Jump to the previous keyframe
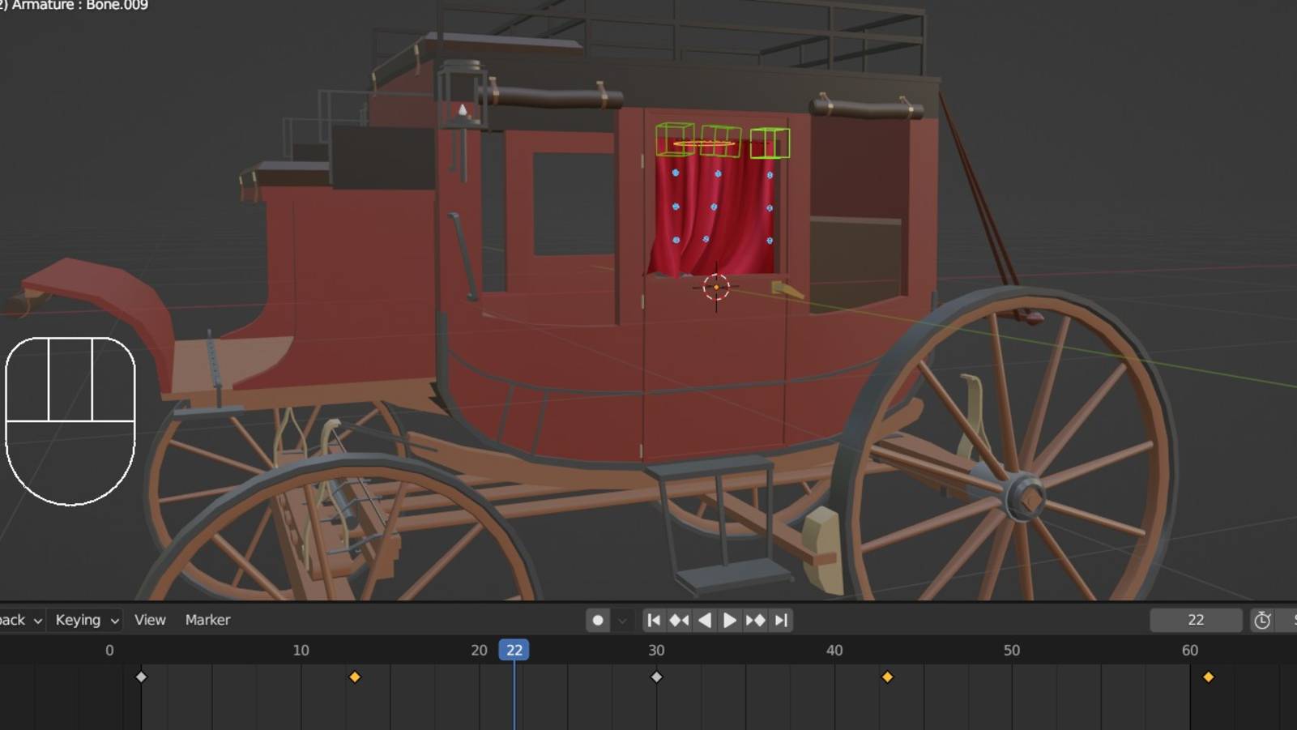This screenshot has width=1297, height=730. (x=679, y=620)
